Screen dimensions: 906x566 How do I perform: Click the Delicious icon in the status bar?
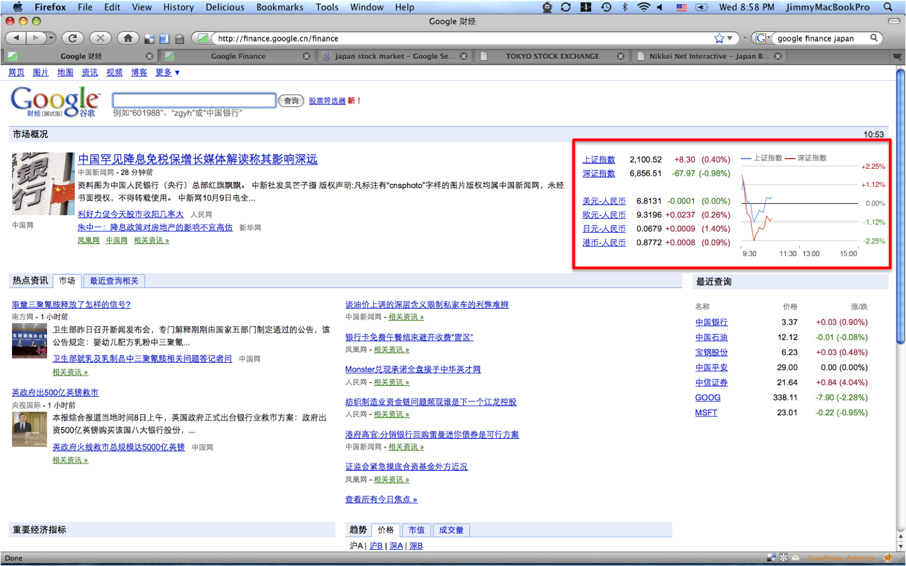pyautogui.click(x=771, y=558)
